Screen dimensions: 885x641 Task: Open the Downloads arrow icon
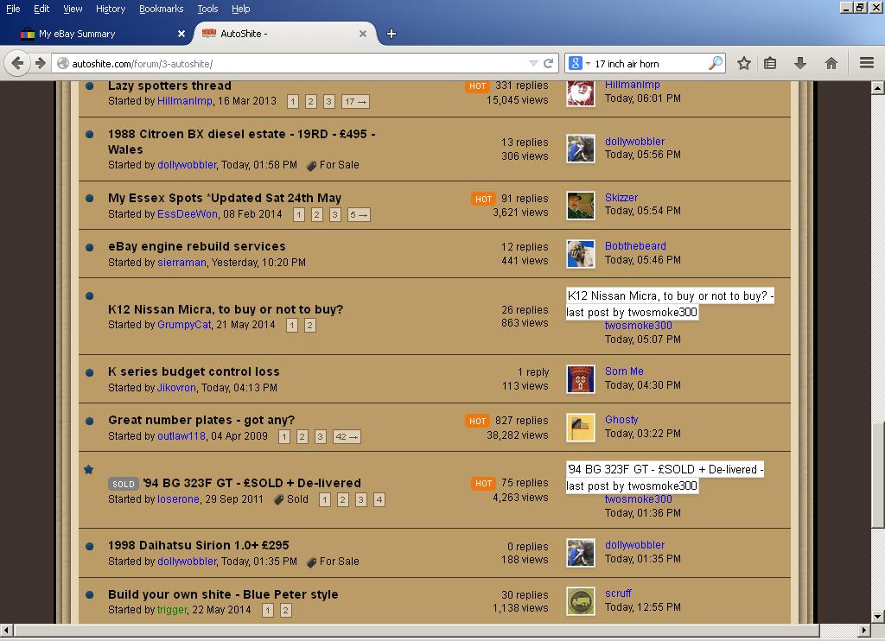pyautogui.click(x=799, y=63)
